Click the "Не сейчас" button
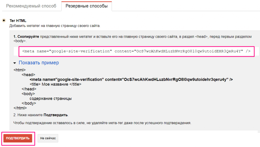 (48, 138)
